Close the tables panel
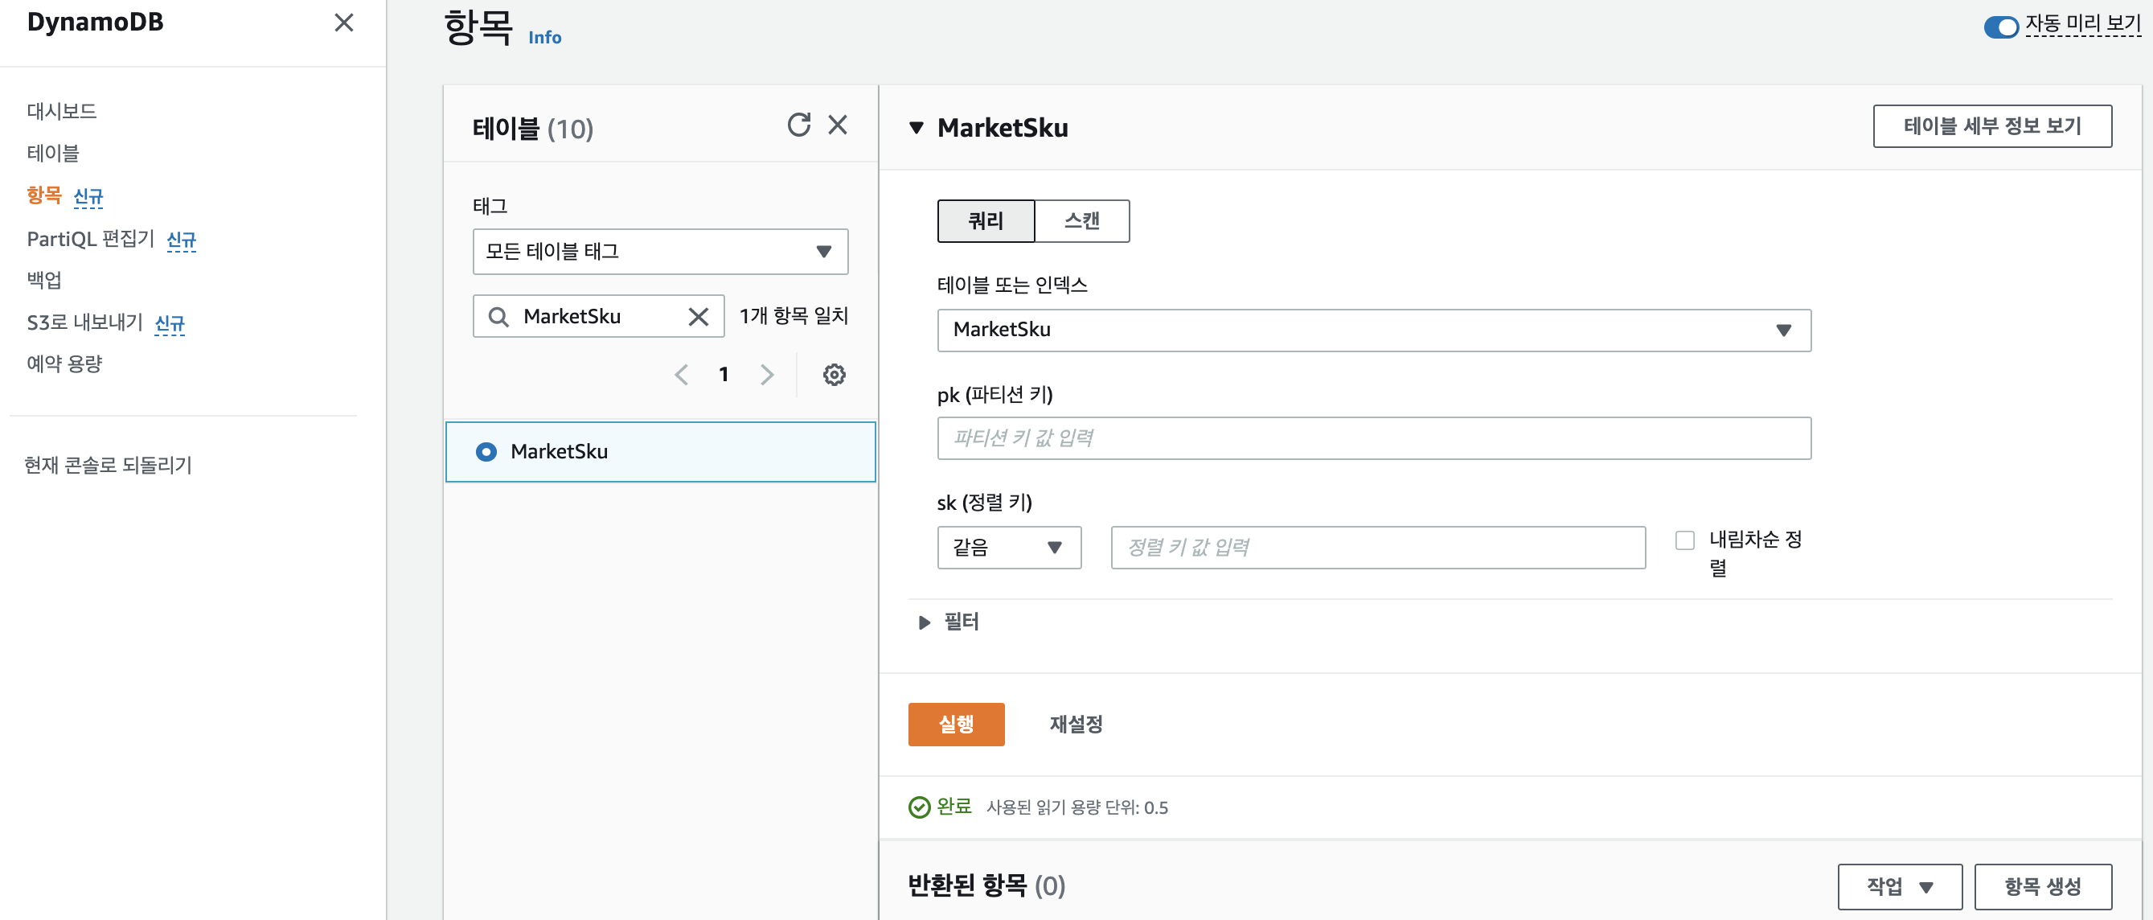Screen dimensions: 2153x920 (838, 125)
